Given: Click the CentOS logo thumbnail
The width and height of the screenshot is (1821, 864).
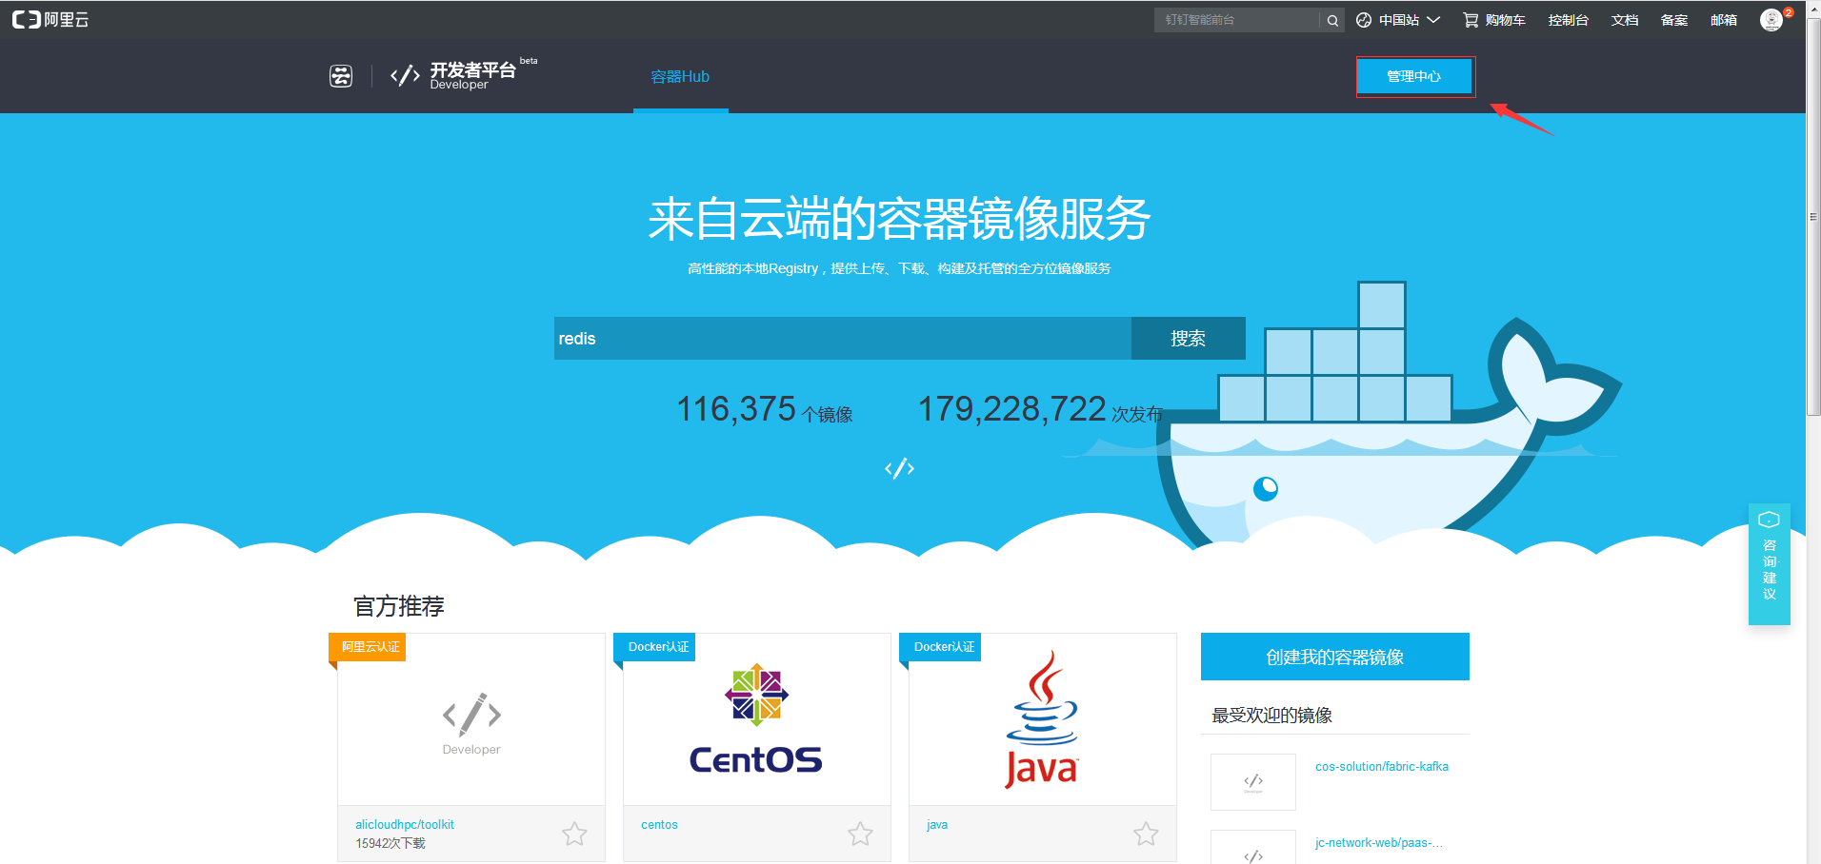Looking at the screenshot, I should tap(756, 719).
